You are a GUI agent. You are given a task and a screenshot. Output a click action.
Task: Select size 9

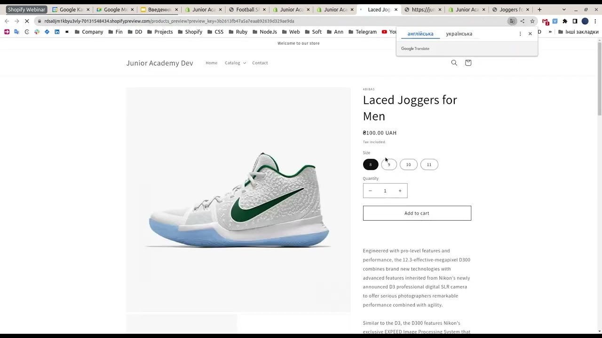pos(389,164)
